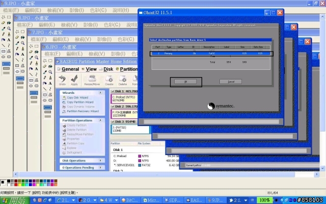Select the Polygon tool in 9.JPG toolbox
The image size is (326, 204).
[x=9, y=51]
